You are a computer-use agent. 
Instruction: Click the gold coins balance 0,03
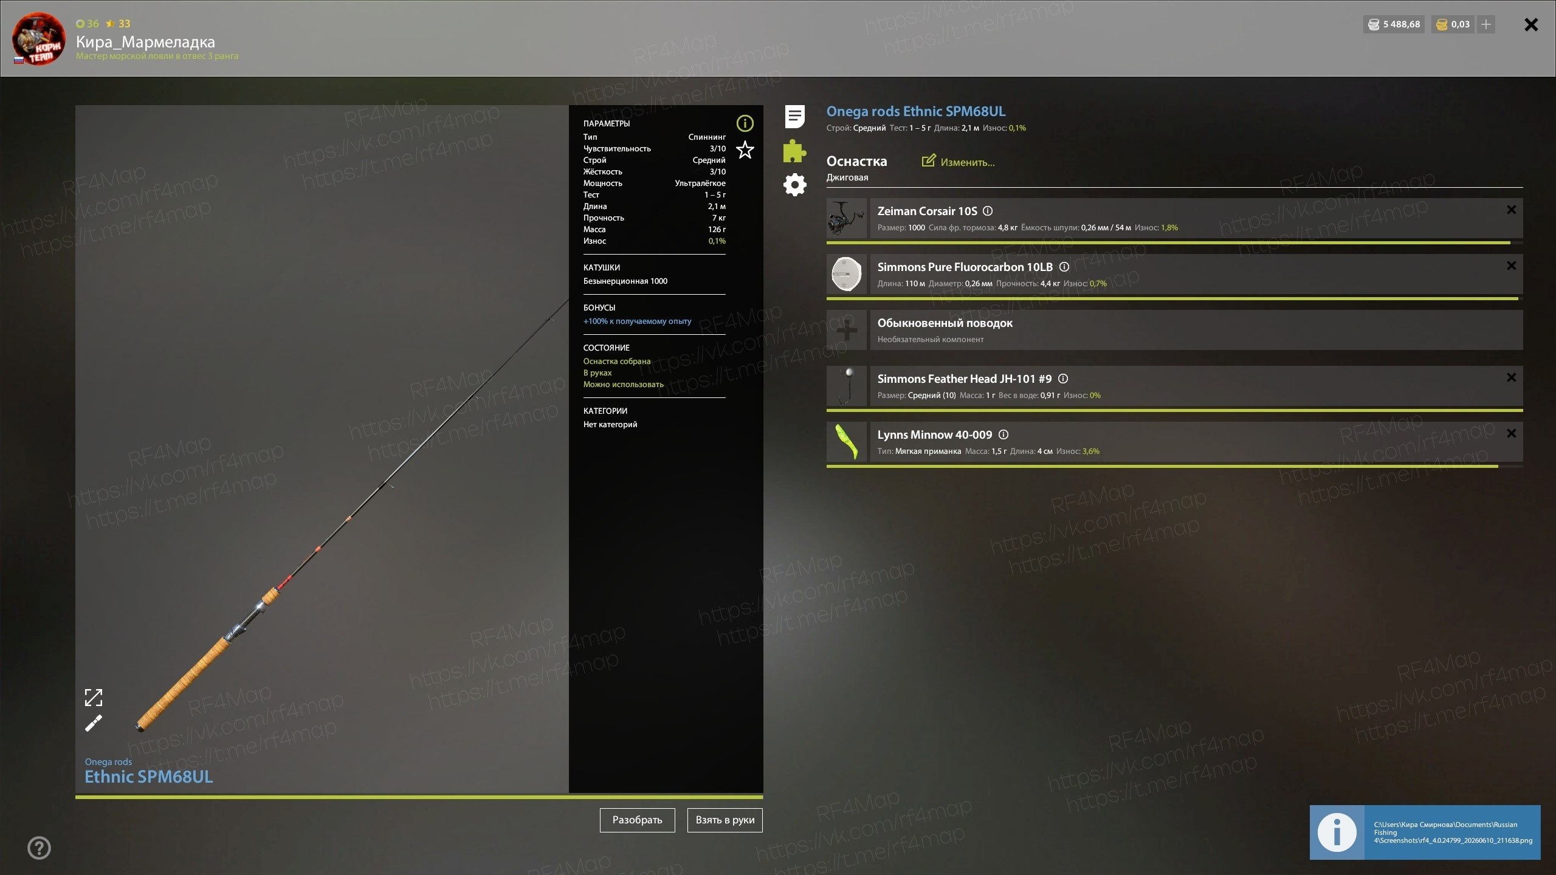[x=1453, y=24]
